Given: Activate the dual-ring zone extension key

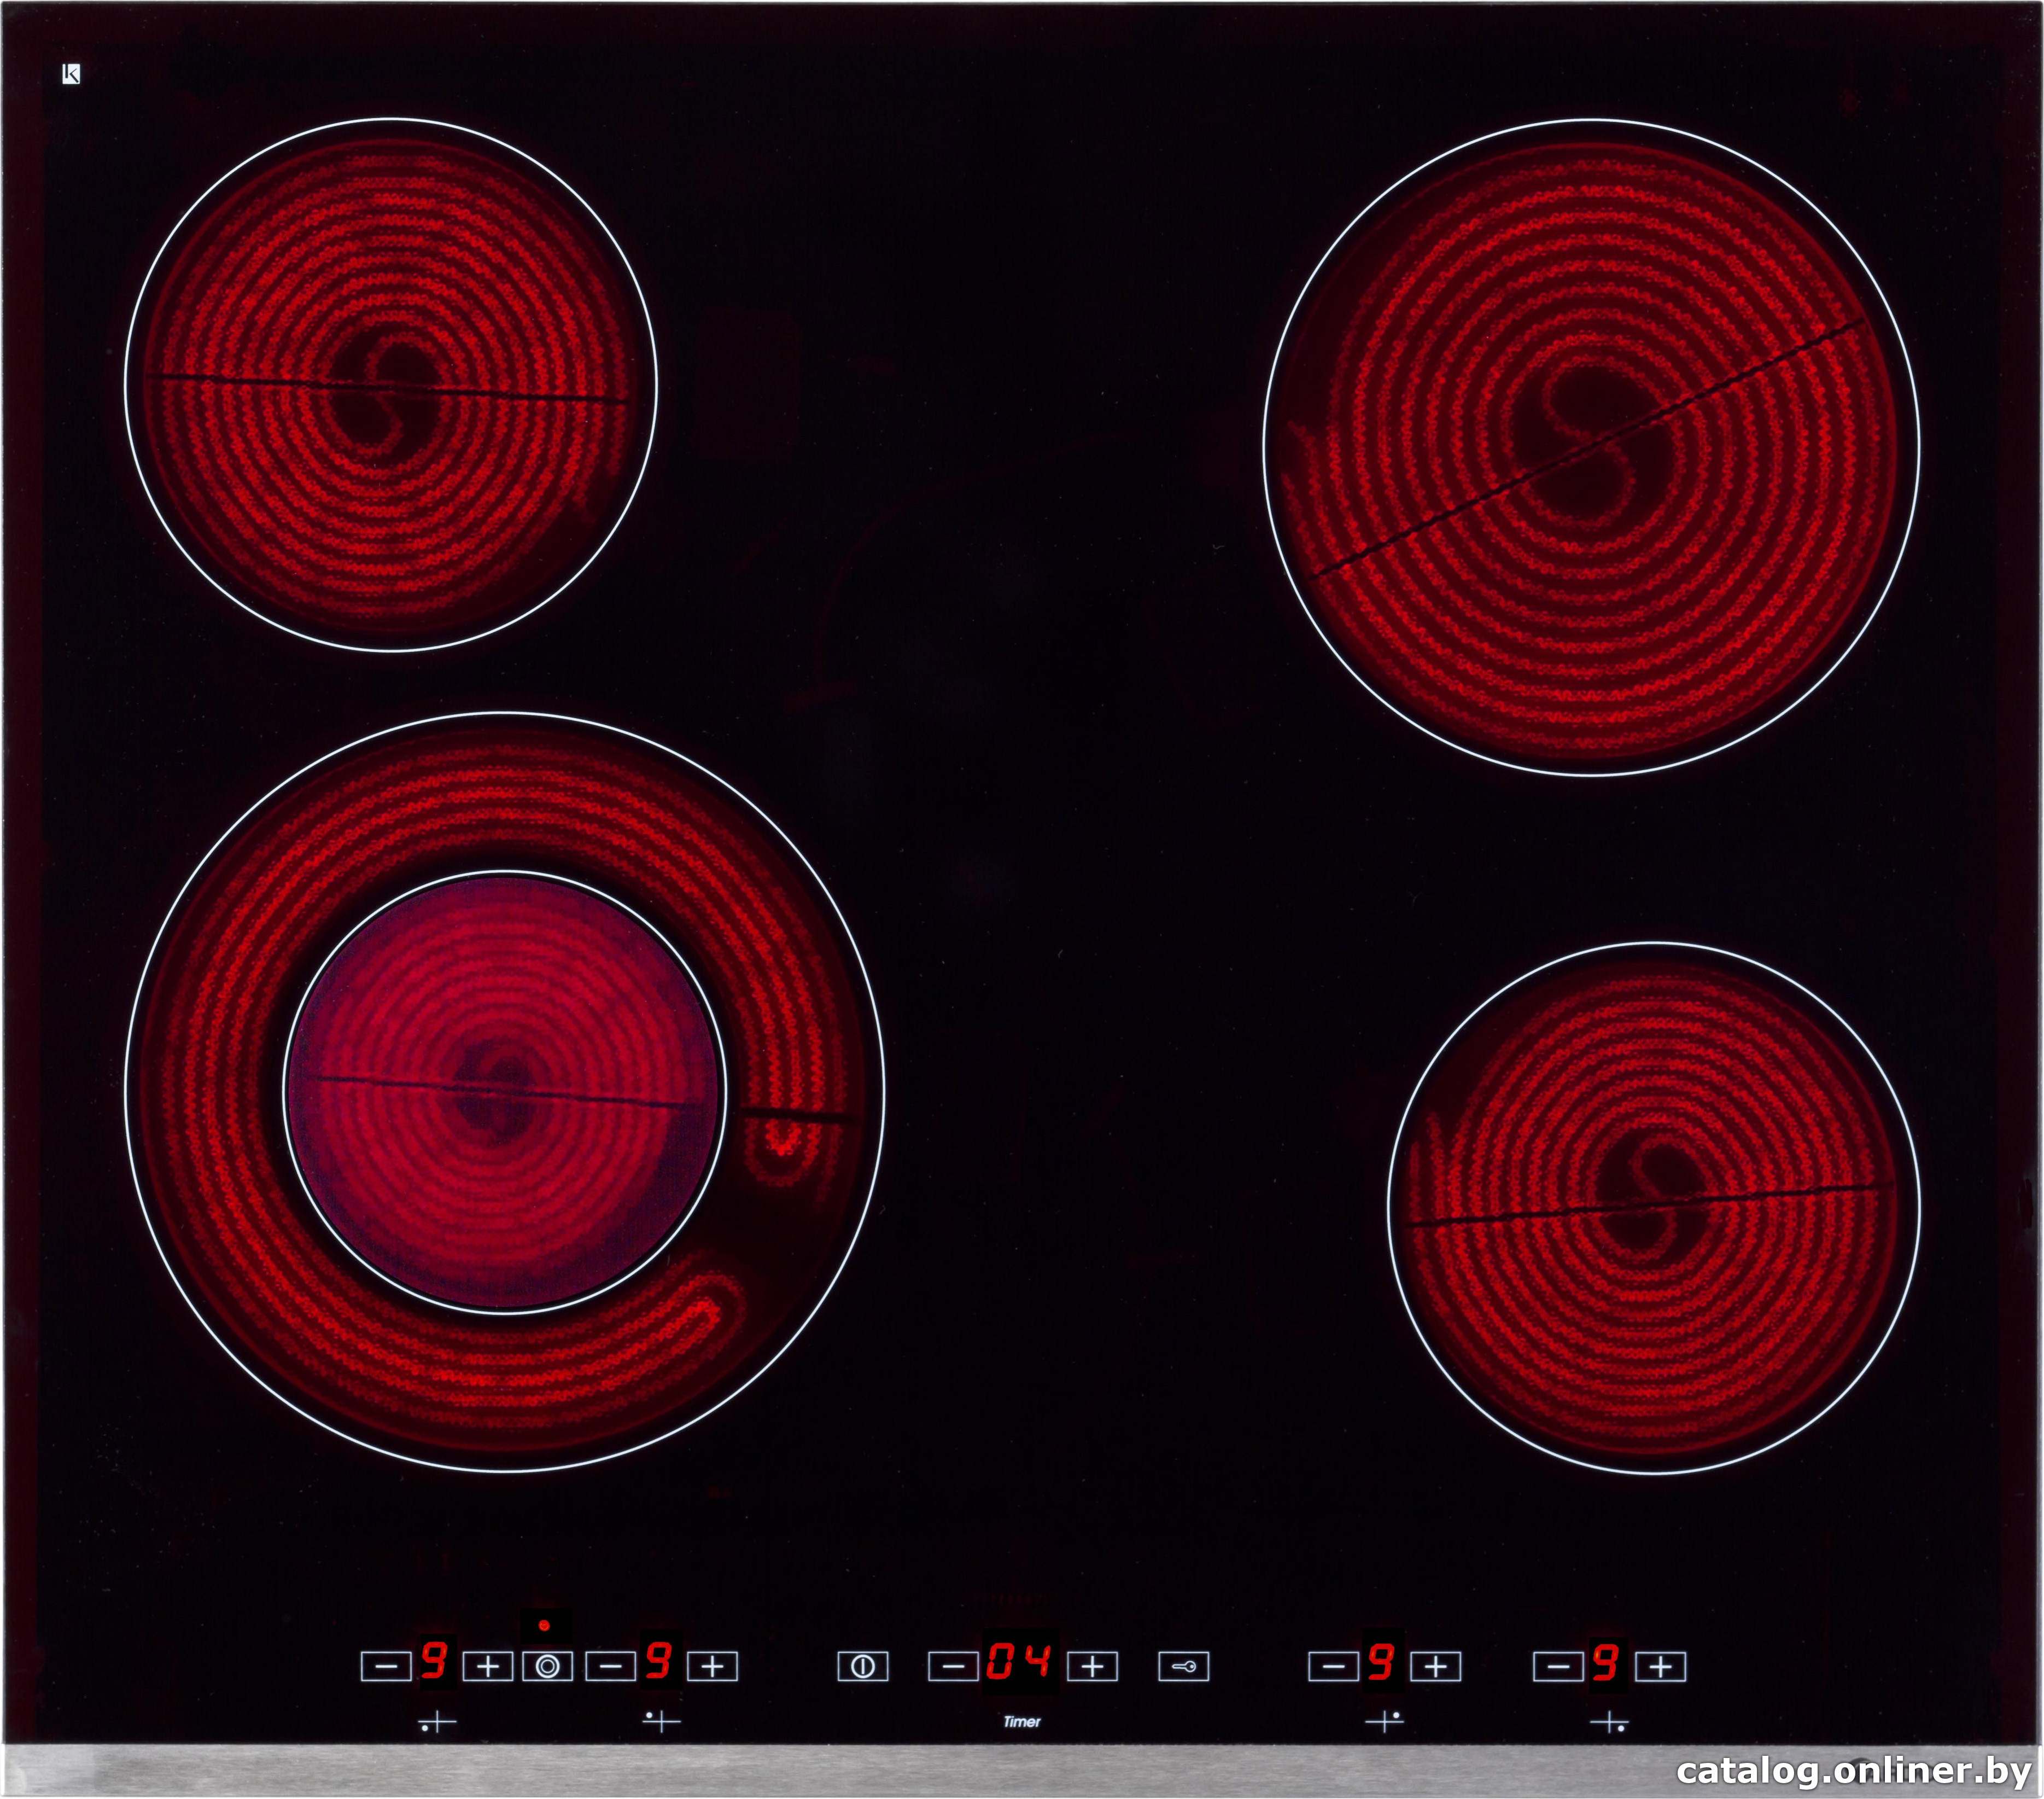Looking at the screenshot, I should pyautogui.click(x=547, y=1666).
